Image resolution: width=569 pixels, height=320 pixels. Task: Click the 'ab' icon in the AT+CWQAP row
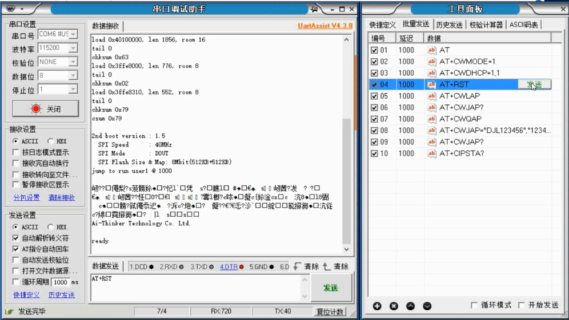pos(431,119)
